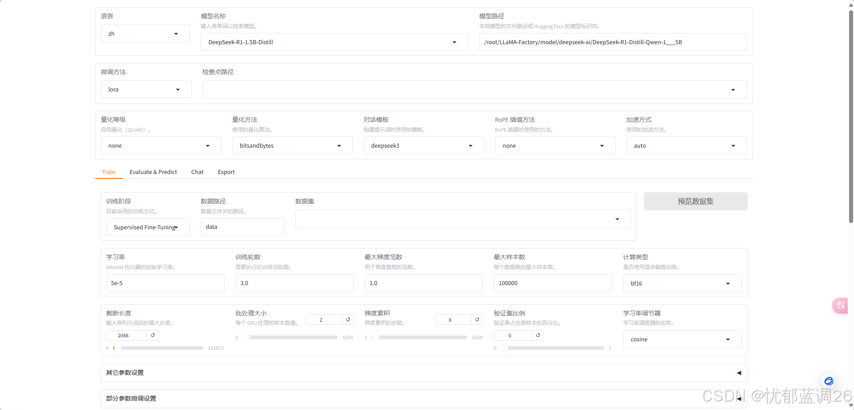
Task: Open the dataset selection dropdown
Action: pos(463,219)
